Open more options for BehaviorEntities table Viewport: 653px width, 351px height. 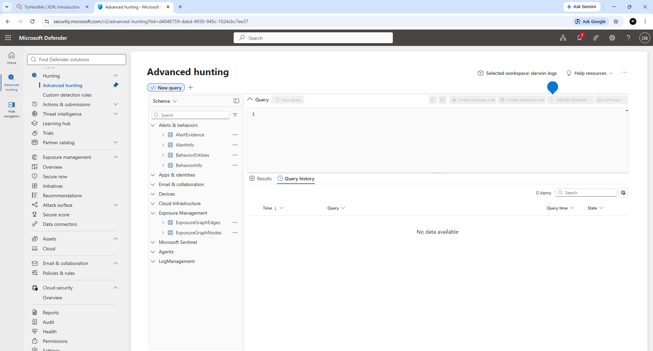coord(235,155)
